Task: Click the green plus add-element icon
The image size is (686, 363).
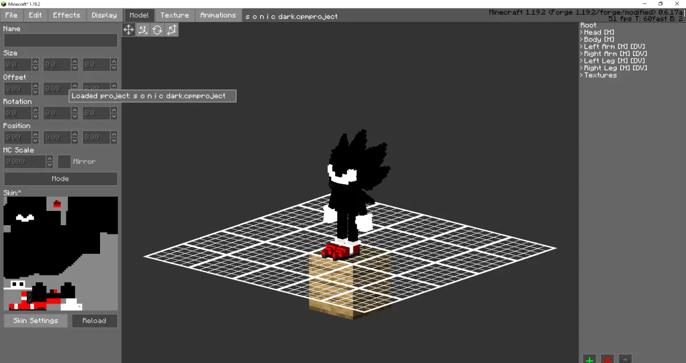Action: 589,359
